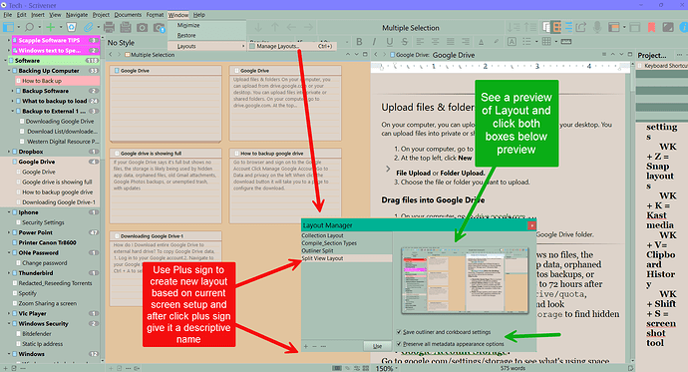This screenshot has width=688, height=372.
Task: Collapse the Software folder in binder
Action: pos(6,61)
